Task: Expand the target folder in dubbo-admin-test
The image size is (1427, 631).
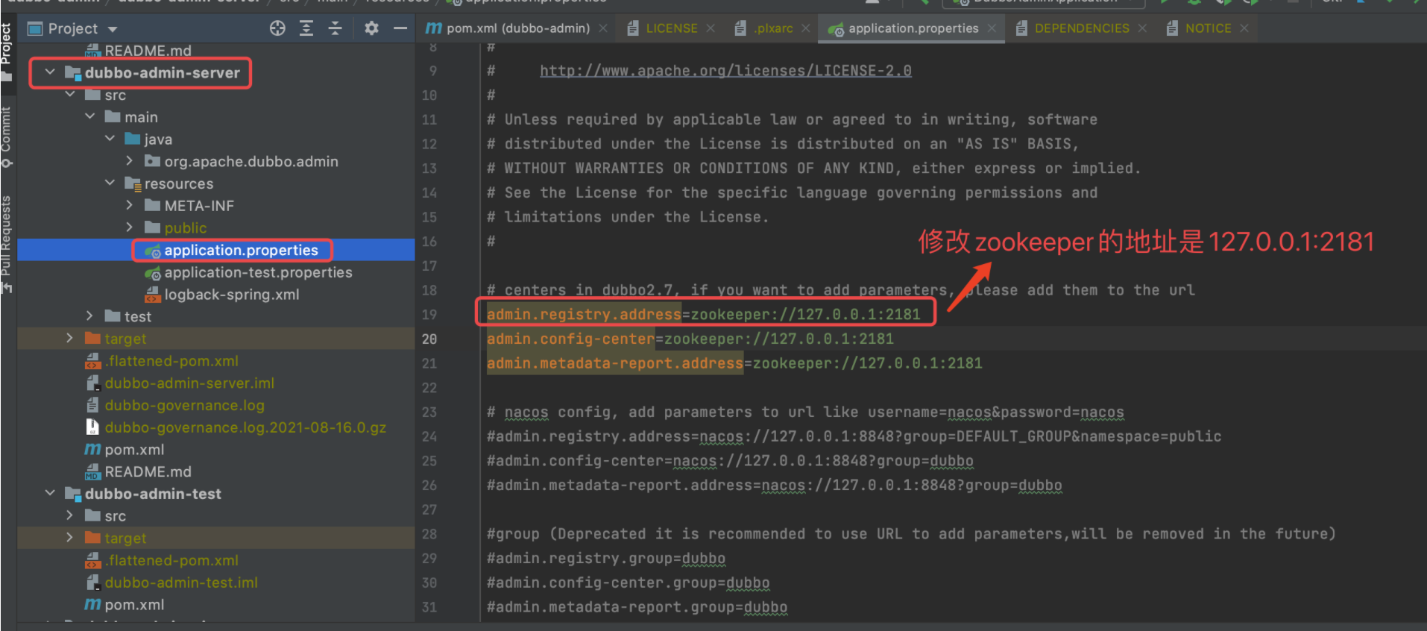Action: point(70,538)
